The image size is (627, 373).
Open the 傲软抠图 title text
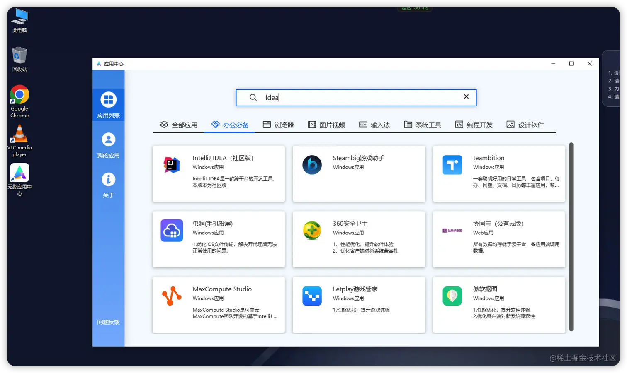(485, 289)
